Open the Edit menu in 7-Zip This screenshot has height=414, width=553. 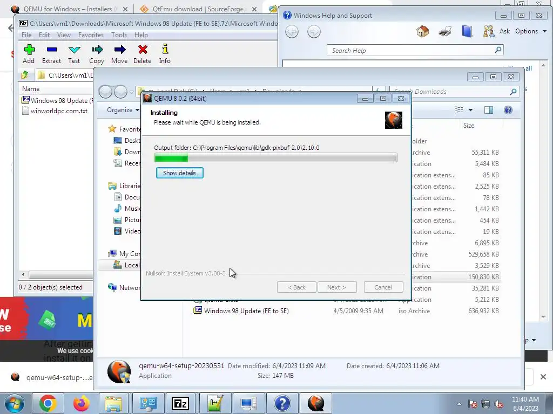[44, 35]
